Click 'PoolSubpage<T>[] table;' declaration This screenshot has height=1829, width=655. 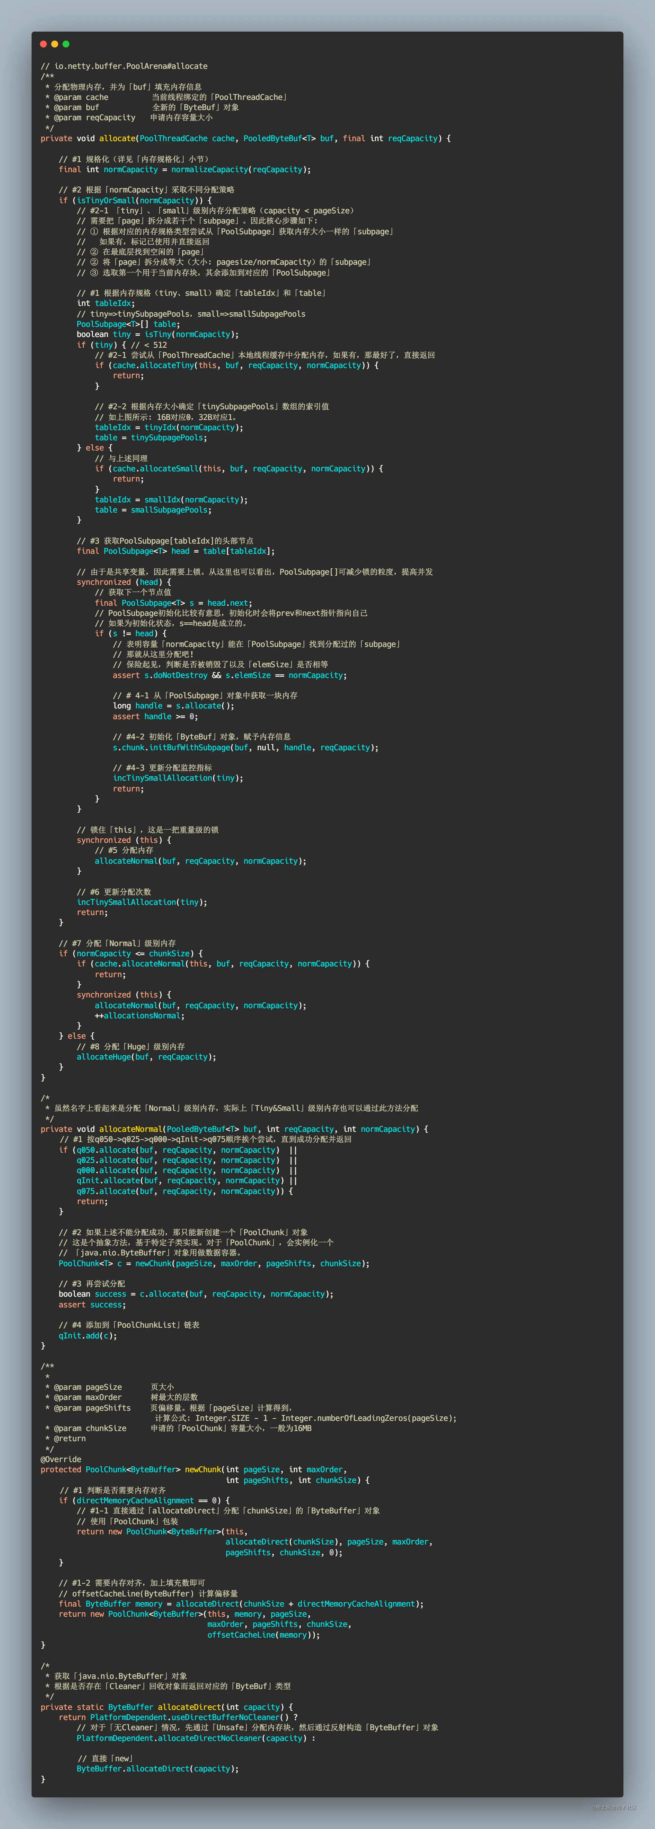pyautogui.click(x=128, y=325)
